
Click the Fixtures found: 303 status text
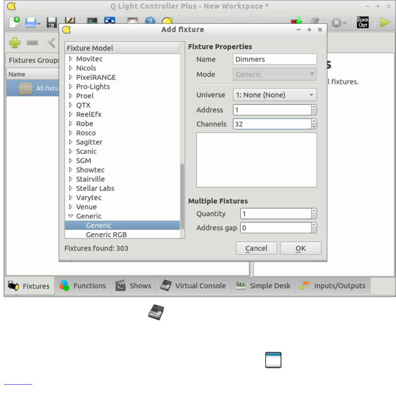[96, 248]
